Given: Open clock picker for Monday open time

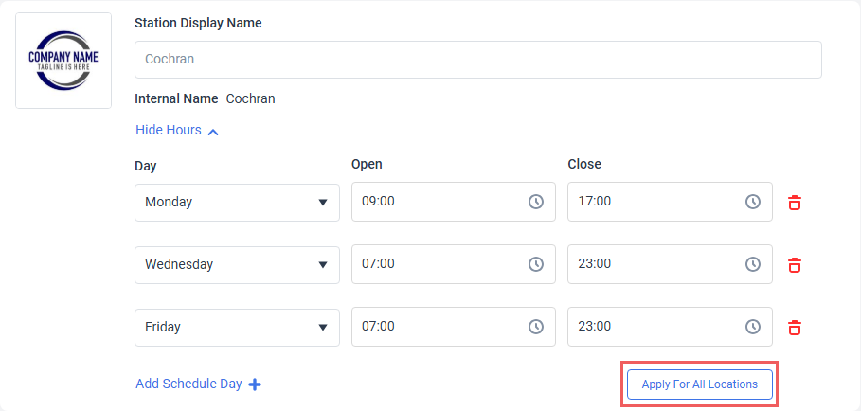Looking at the screenshot, I should pyautogui.click(x=536, y=202).
